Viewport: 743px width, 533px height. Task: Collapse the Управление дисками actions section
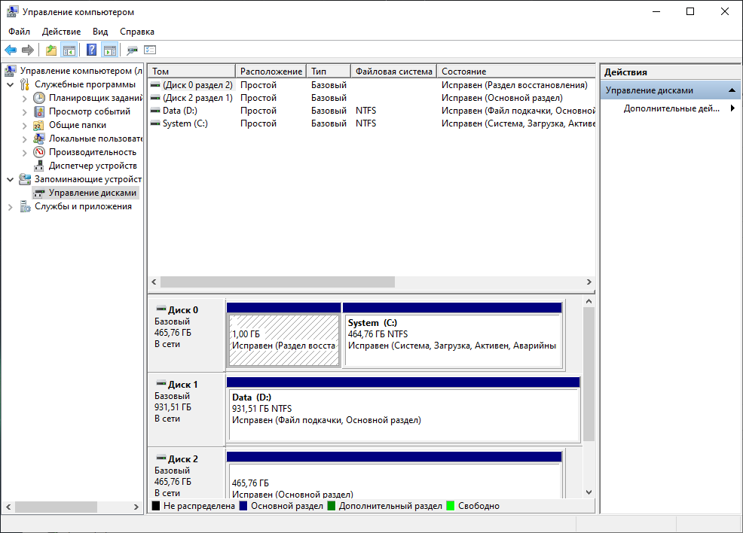coord(732,90)
